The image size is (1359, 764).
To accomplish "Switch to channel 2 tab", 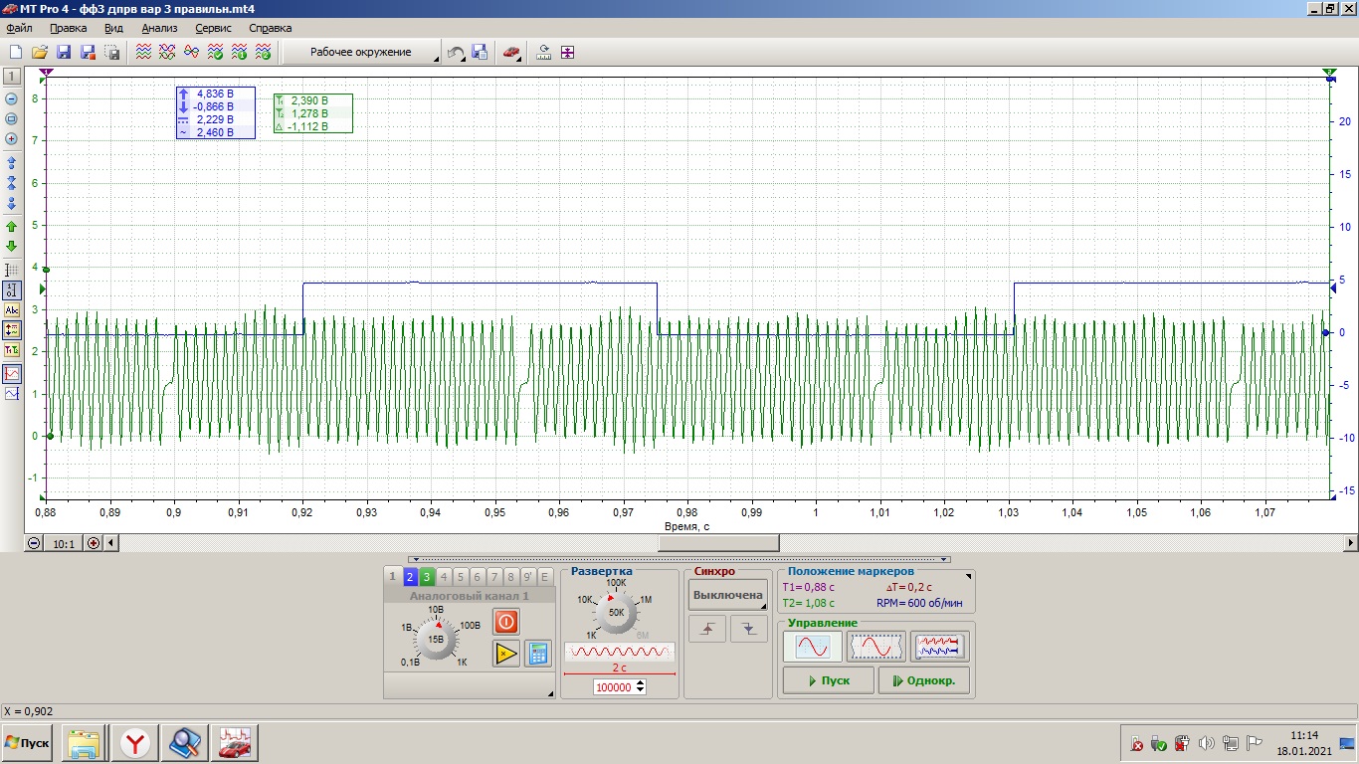I will pyautogui.click(x=409, y=576).
